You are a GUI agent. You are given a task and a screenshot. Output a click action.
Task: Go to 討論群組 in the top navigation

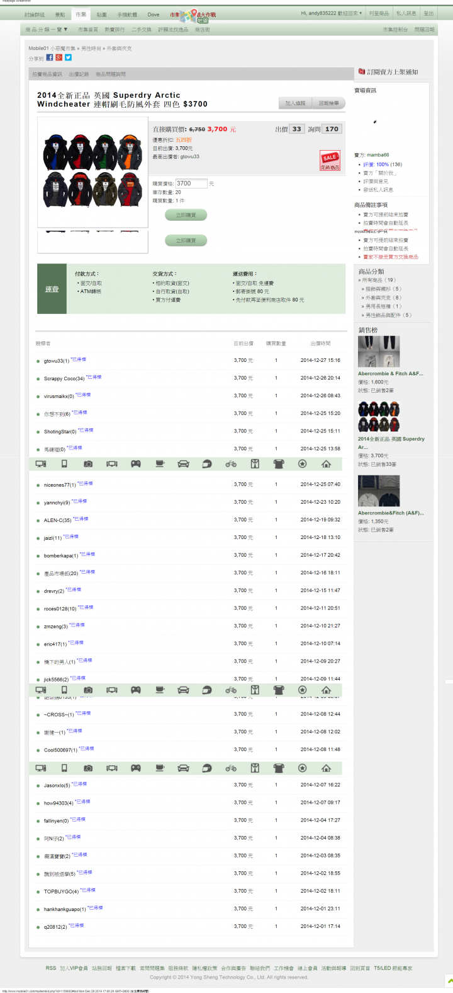coord(35,14)
